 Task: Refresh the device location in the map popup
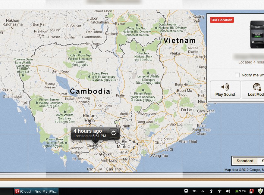[x=114, y=133]
